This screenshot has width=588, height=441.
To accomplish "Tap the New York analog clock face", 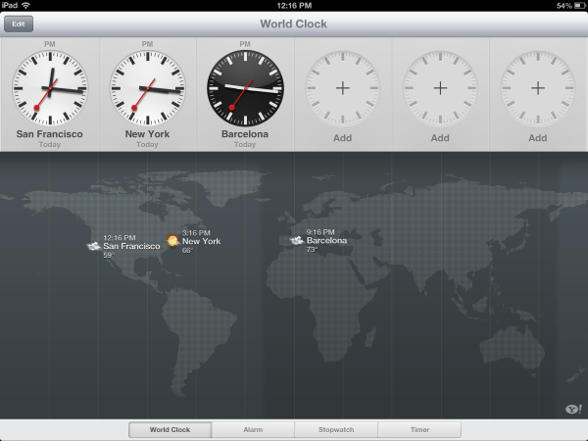I will 147,88.
